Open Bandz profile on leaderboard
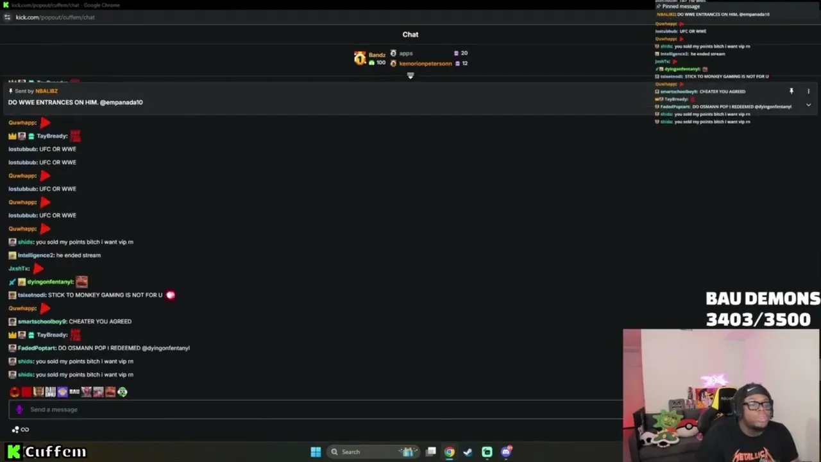This screenshot has height=462, width=821. tap(377, 55)
